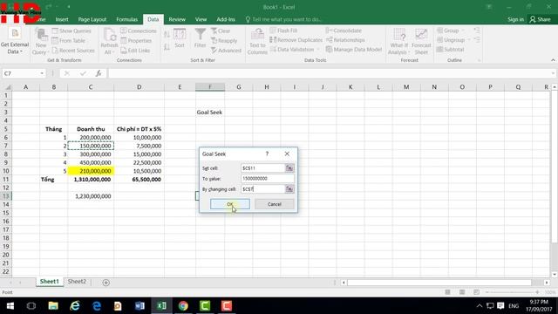Click the horizontal scrollbar
The image size is (558, 314).
click(439, 283)
